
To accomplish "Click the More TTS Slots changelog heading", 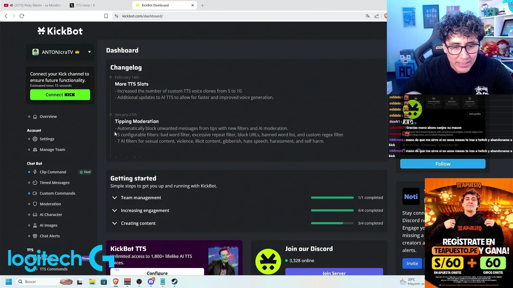I will coord(131,84).
